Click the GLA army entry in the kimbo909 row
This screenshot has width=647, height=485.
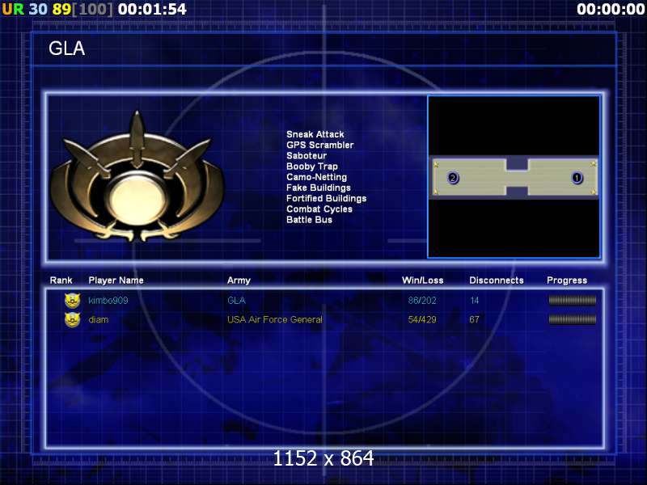236,300
